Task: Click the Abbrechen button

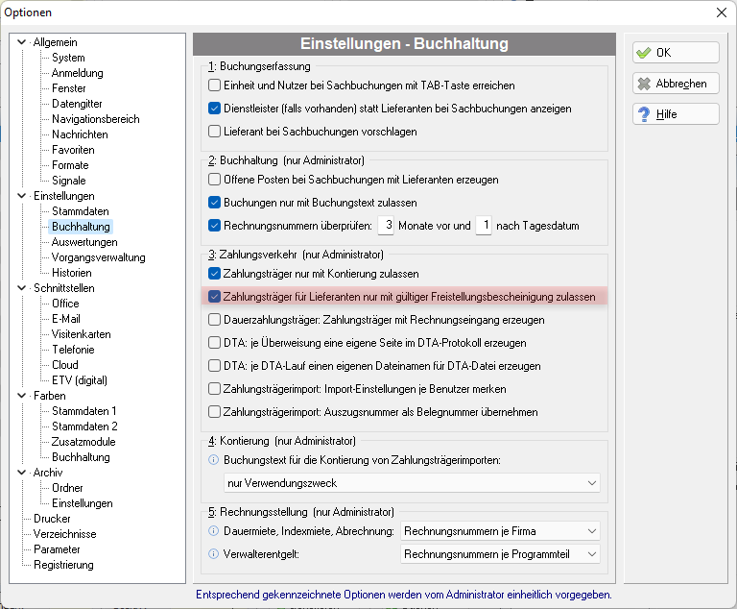Action: [x=676, y=84]
